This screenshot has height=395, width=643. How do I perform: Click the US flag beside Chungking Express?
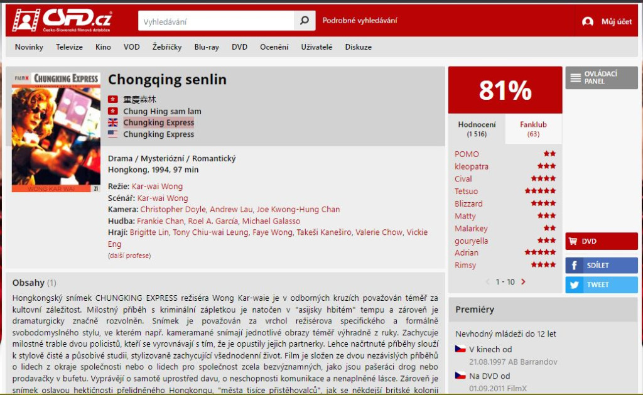(x=113, y=134)
